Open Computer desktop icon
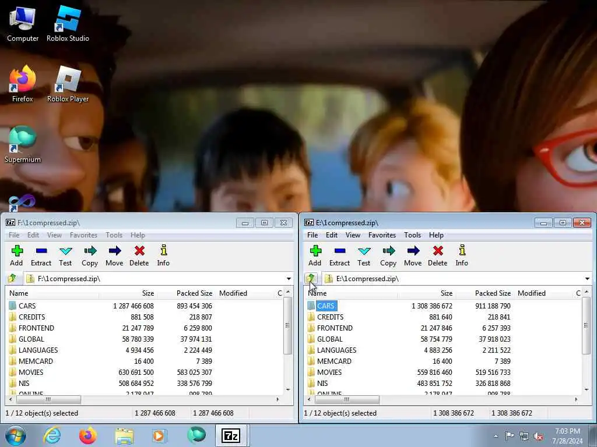The width and height of the screenshot is (597, 447). point(23,23)
